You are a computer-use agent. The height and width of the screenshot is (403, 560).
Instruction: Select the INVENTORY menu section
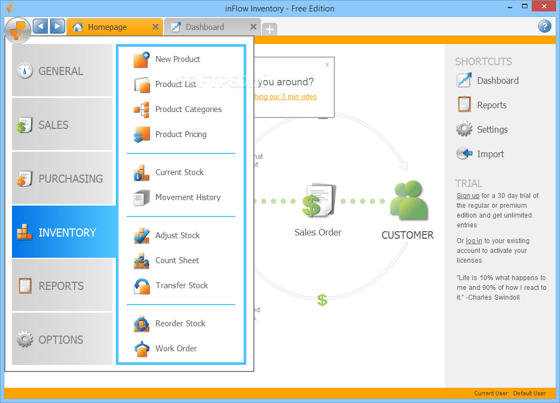[64, 232]
